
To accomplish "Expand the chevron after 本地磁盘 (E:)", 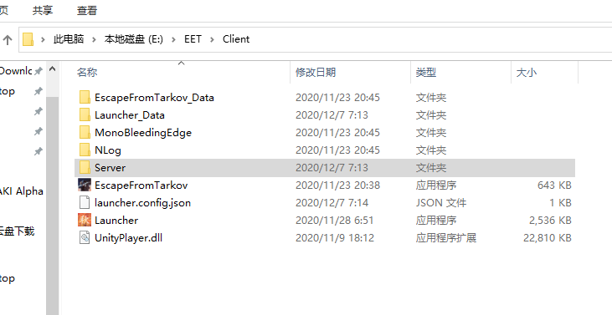I will pos(173,39).
